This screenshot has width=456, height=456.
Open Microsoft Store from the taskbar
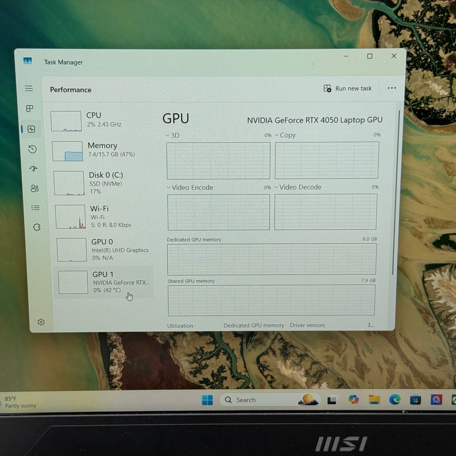(x=415, y=400)
